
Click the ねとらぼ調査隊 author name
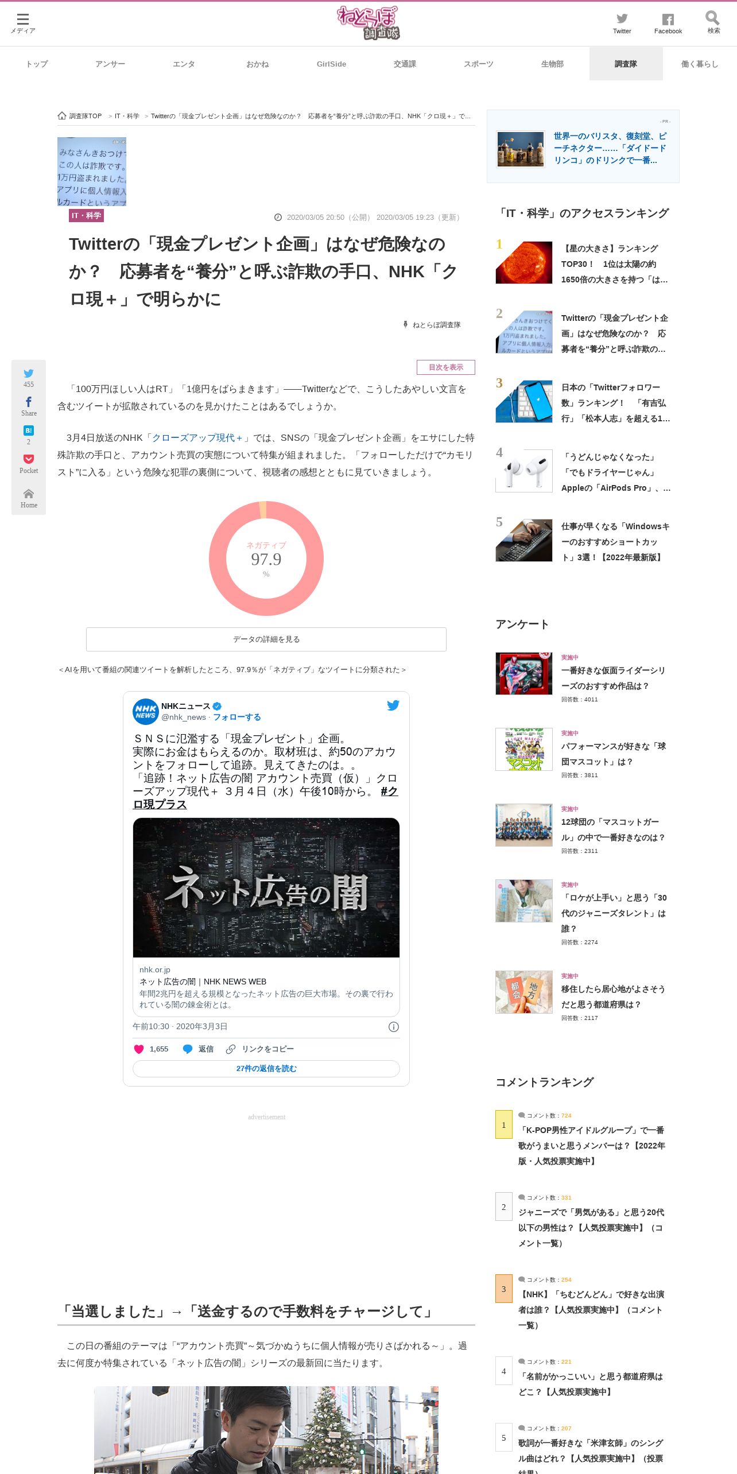[436, 325]
